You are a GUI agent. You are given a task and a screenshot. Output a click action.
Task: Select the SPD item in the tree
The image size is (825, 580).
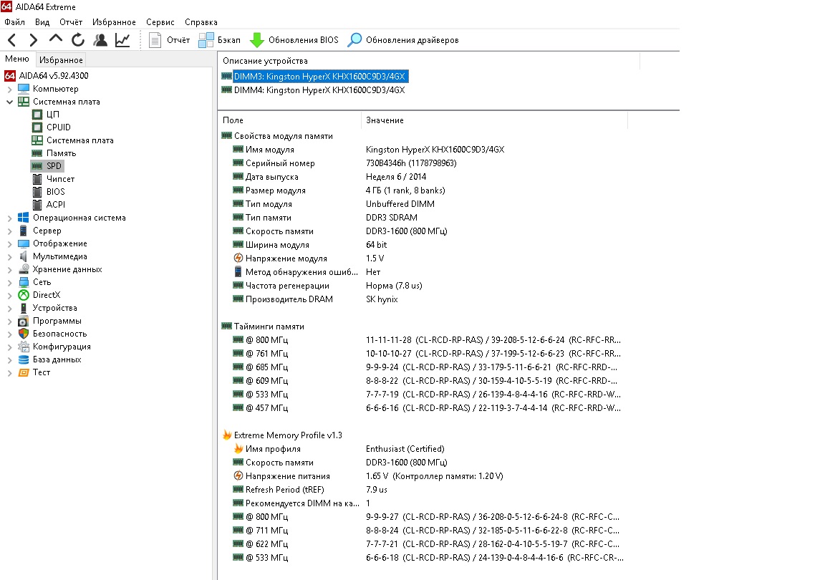54,166
